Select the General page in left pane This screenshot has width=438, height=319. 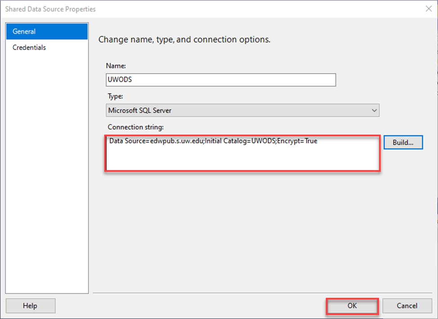pyautogui.click(x=47, y=31)
